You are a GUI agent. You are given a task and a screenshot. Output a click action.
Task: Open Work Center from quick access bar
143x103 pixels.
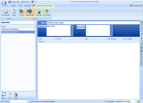click(14, 2)
